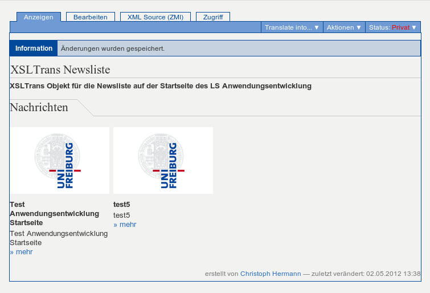Click the zuletzt verändert date text
The width and height of the screenshot is (430, 293).
366,274
